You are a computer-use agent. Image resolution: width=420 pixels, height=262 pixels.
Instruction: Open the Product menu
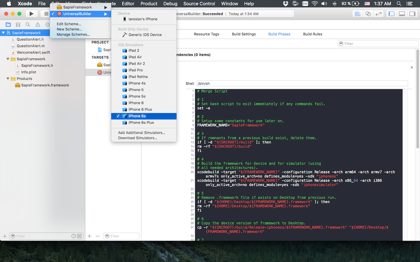[x=149, y=4]
